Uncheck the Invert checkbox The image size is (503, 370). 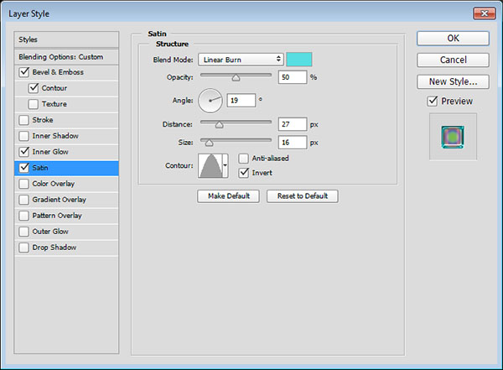click(x=244, y=173)
